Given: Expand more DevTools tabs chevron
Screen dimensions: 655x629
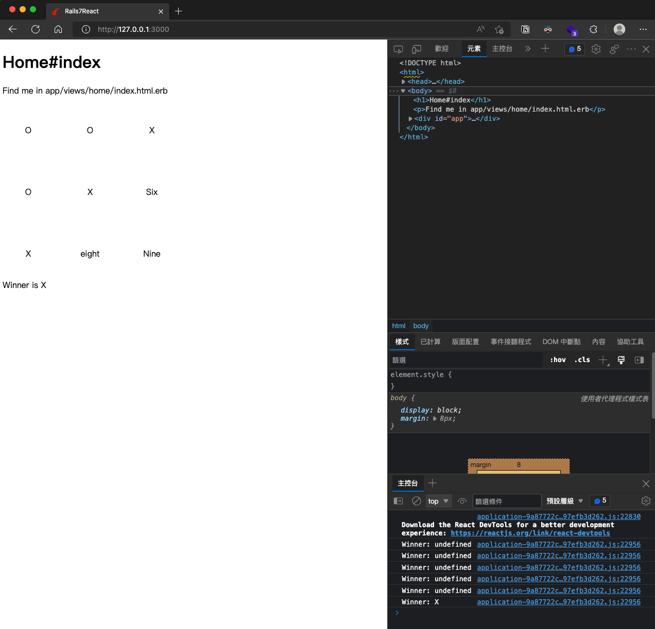Looking at the screenshot, I should point(527,49).
